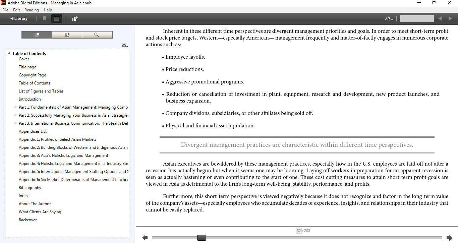Turn to the next page with right arrow

click(x=449, y=238)
